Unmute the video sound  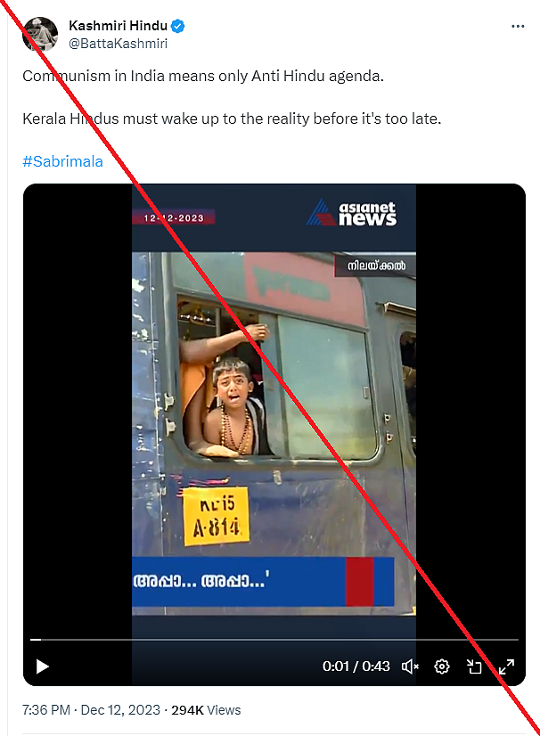410,666
